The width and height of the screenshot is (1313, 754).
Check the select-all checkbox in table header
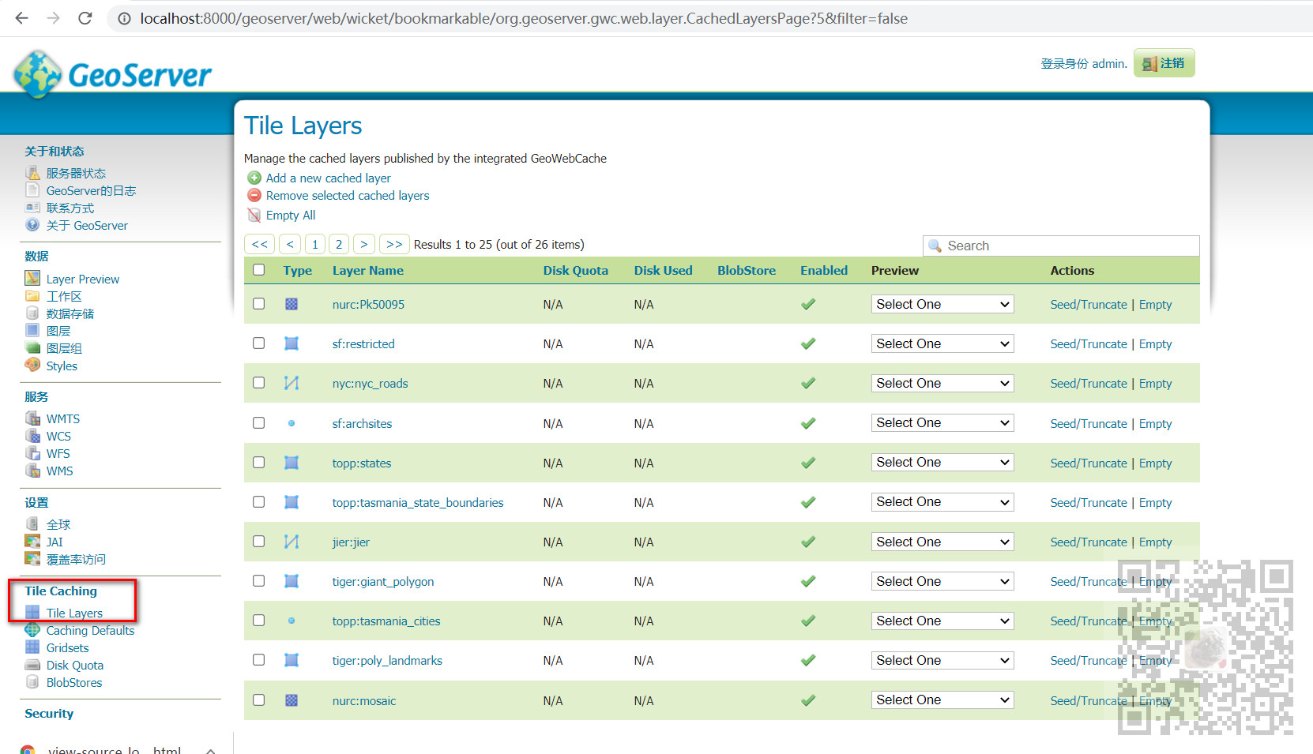[258, 269]
